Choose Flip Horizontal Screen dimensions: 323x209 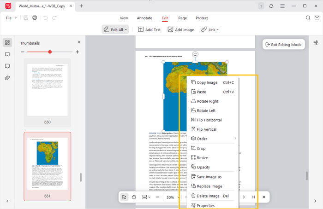pyautogui.click(x=213, y=120)
